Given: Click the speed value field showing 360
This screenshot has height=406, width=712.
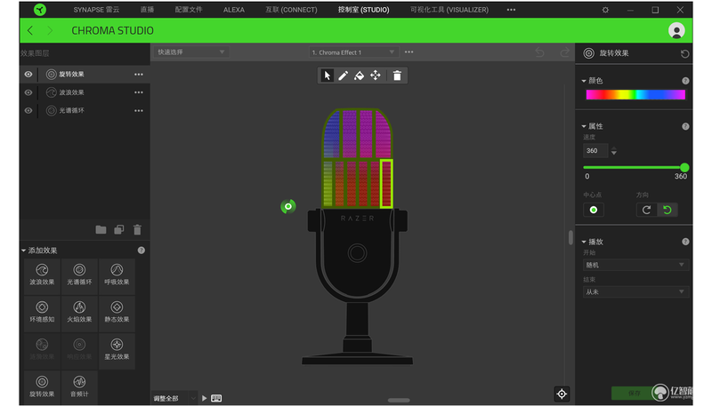Looking at the screenshot, I should 595,150.
